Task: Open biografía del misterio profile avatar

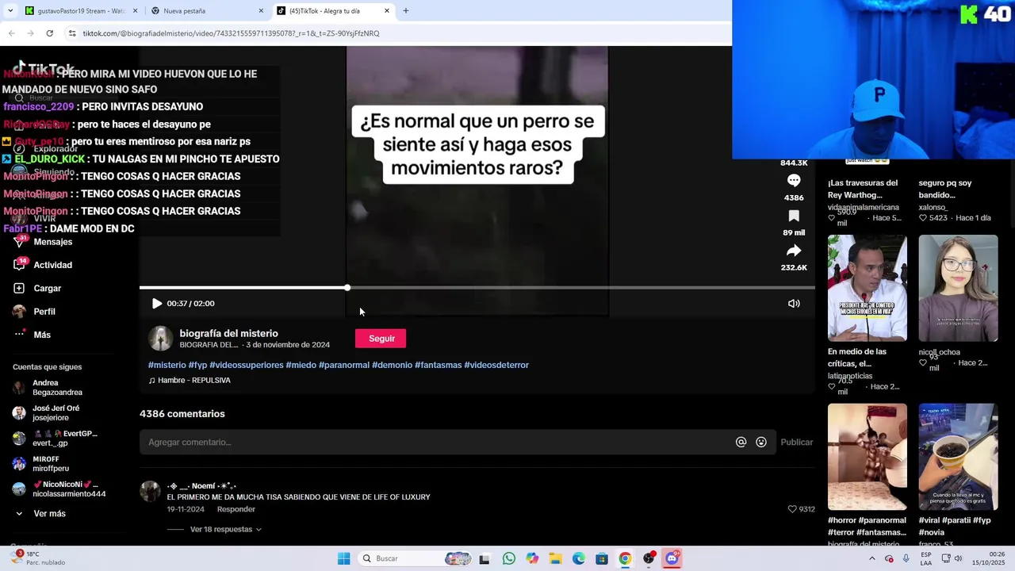Action: pyautogui.click(x=160, y=339)
